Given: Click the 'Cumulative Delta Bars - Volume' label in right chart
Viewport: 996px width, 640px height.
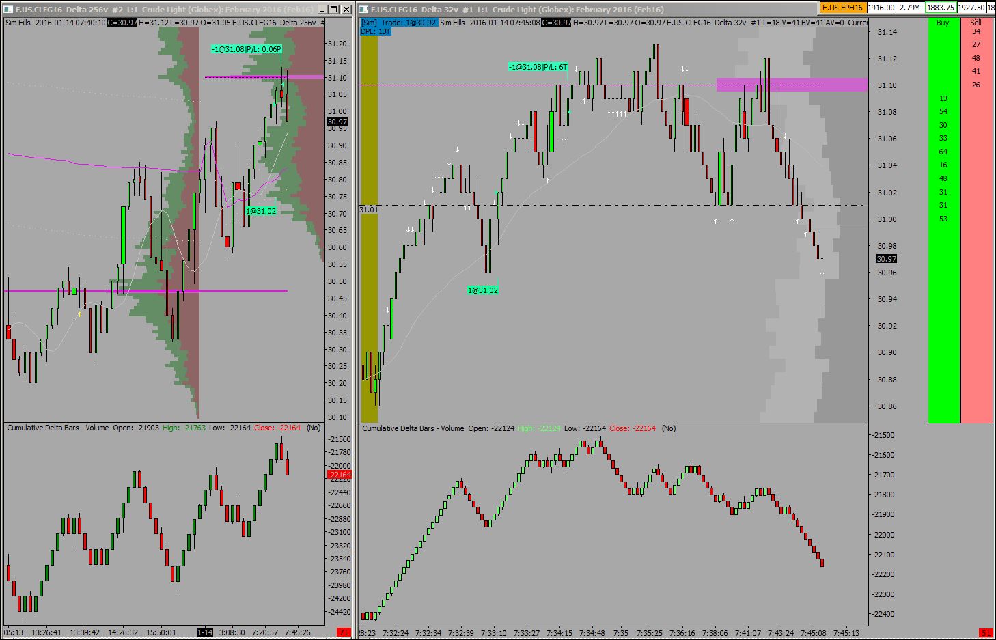Looking at the screenshot, I should coord(413,428).
